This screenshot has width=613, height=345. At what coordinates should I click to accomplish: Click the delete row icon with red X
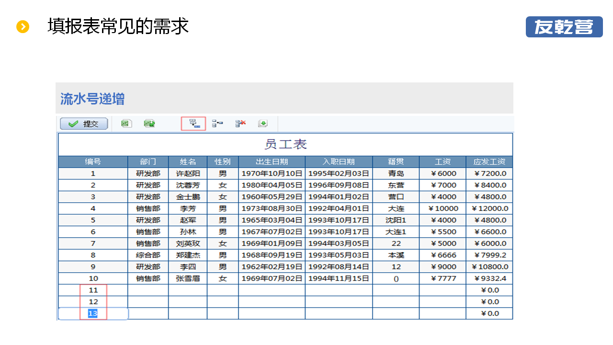point(240,124)
